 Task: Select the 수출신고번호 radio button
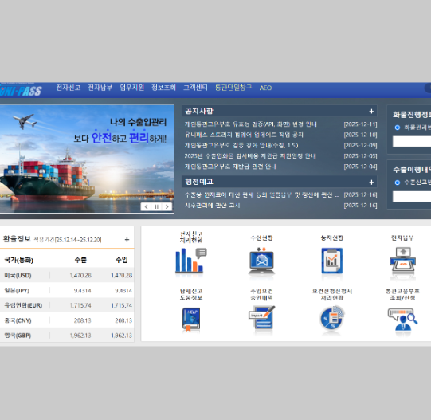click(398, 183)
